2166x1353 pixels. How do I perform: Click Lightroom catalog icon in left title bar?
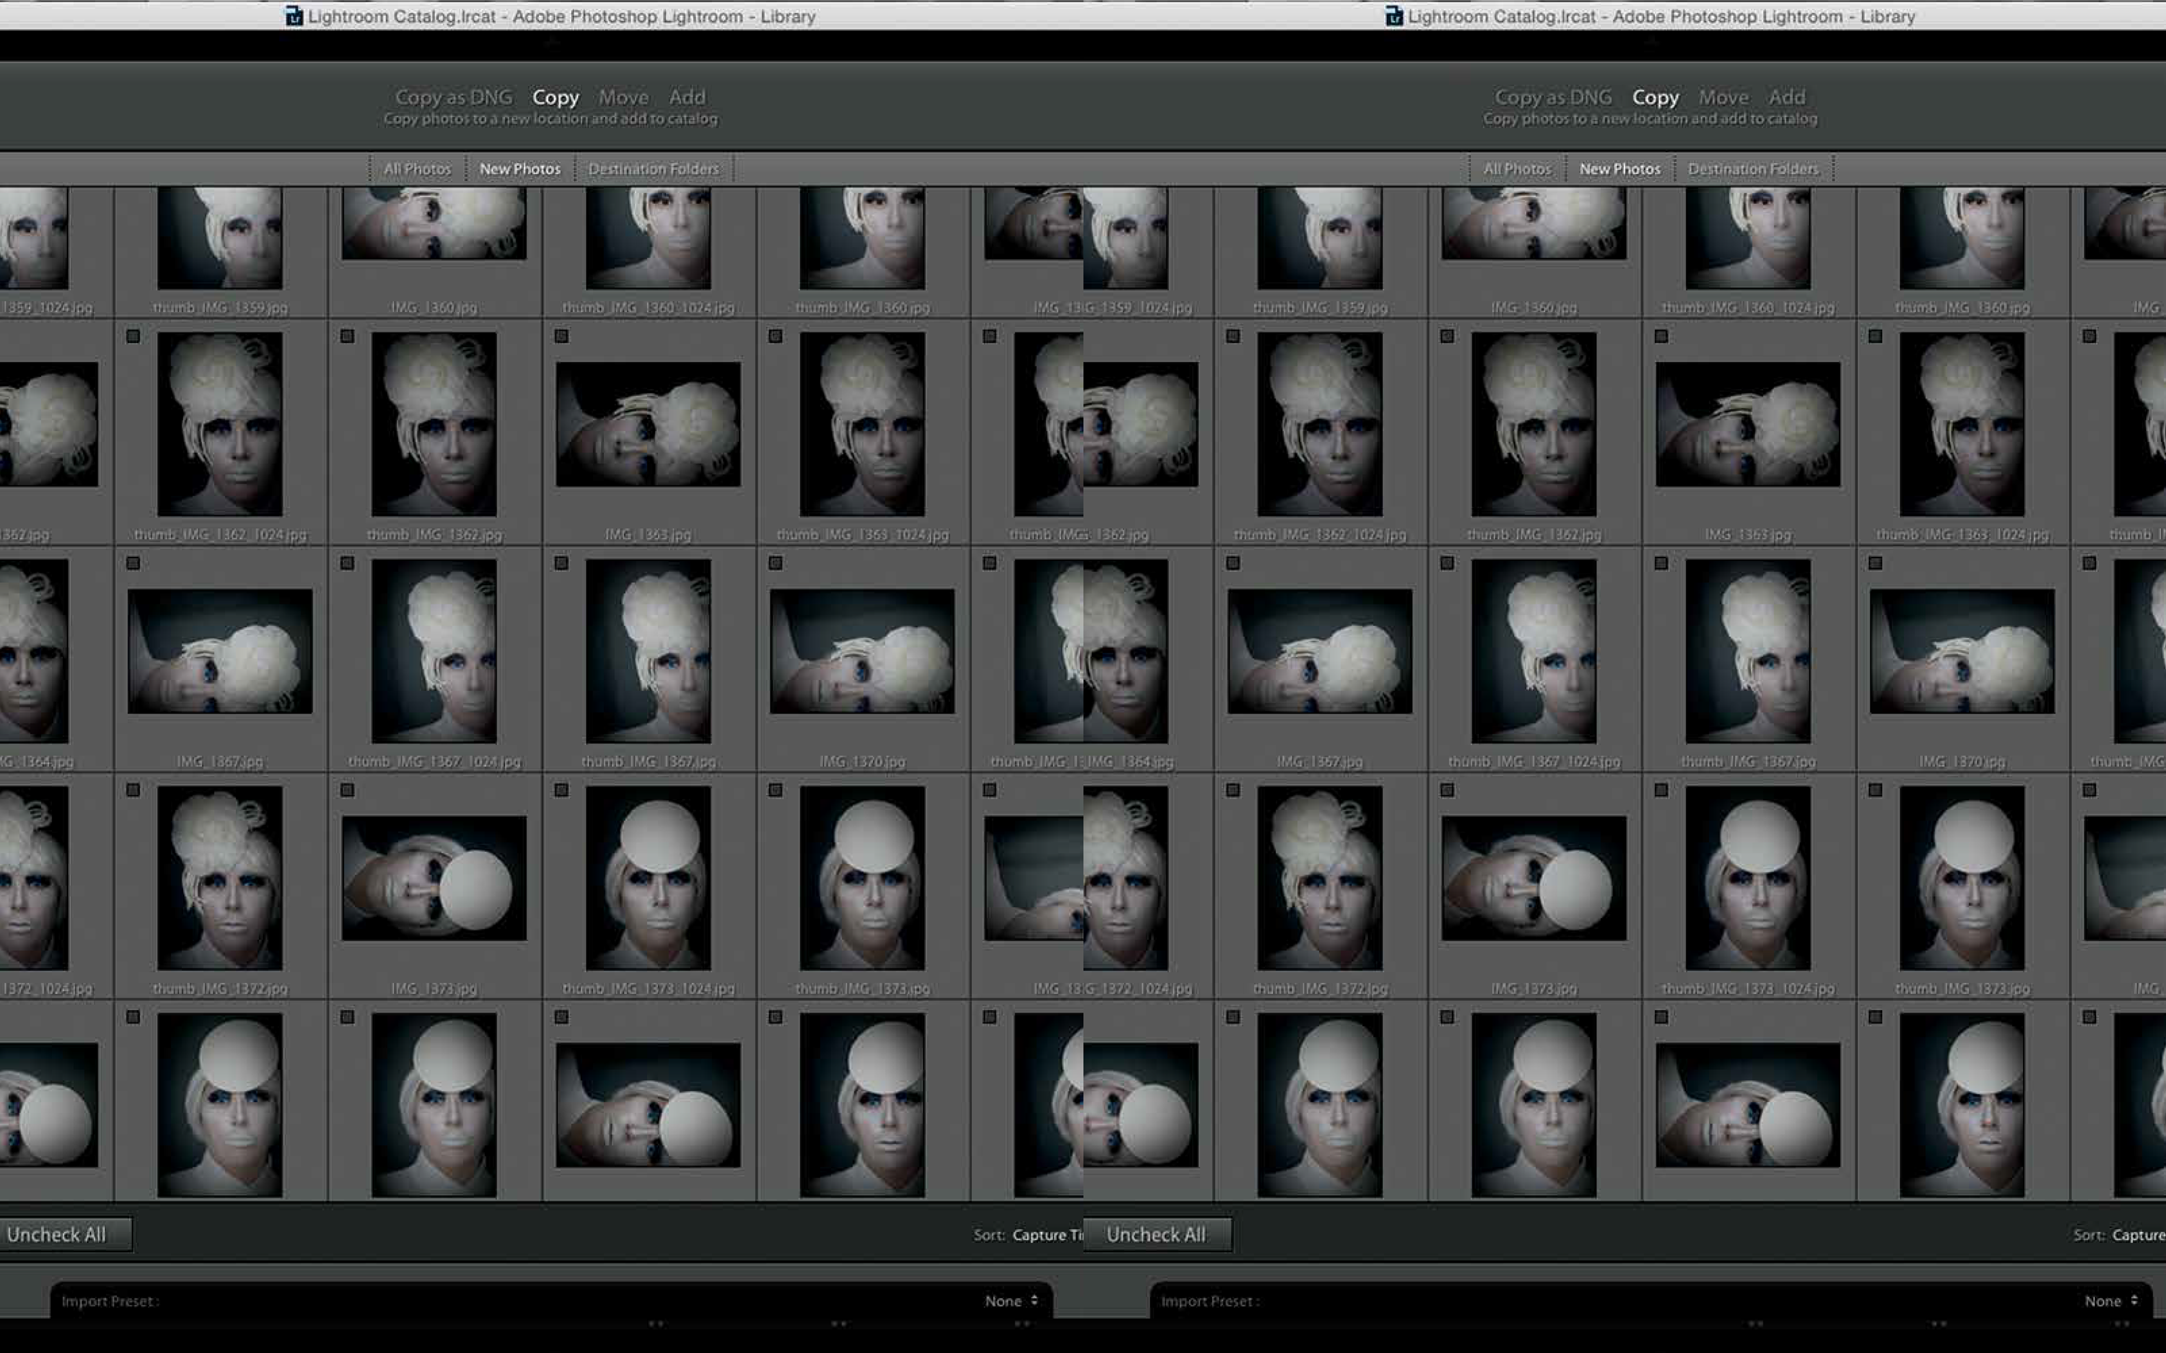coord(293,16)
